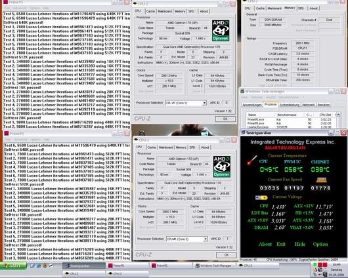348x278 pixels.
Task: Select the Leerlaufprozess SYSTEM row
Action: (x=291, y=127)
